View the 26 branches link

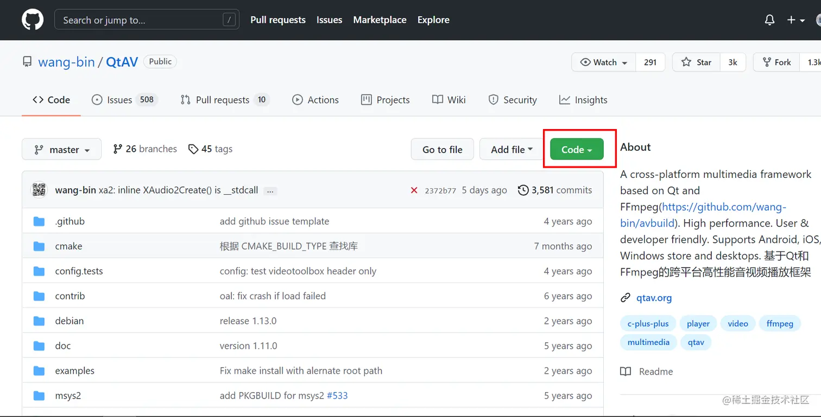pos(145,149)
